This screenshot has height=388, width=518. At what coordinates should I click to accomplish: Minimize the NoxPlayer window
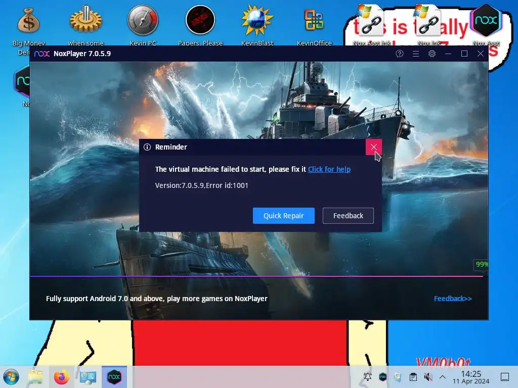tap(448, 54)
